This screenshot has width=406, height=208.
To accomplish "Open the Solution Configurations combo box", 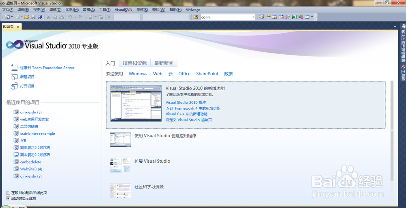I will 127,17.
